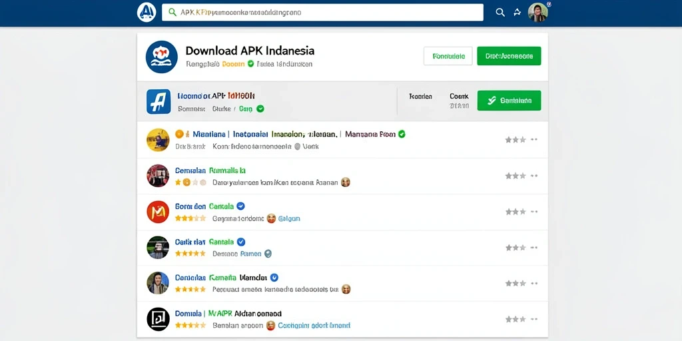Screen dimensions: 682x341
Task: Click the blue verified badge in the five-star 'Pamen' row
Action: coord(240,242)
